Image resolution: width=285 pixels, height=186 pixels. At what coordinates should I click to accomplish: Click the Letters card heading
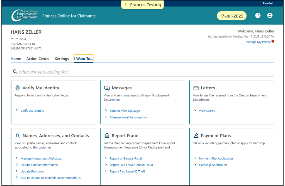point(208,88)
